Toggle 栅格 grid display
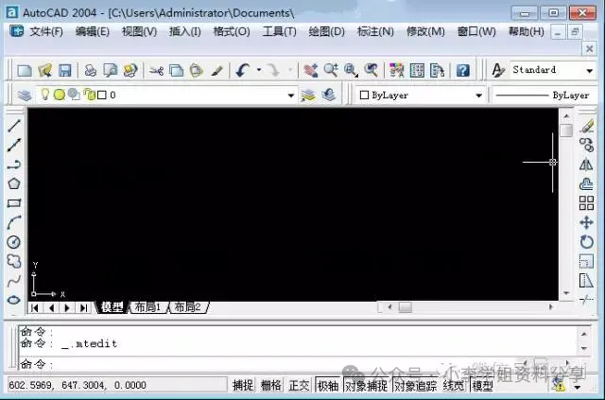The height and width of the screenshot is (400, 605). (x=271, y=385)
